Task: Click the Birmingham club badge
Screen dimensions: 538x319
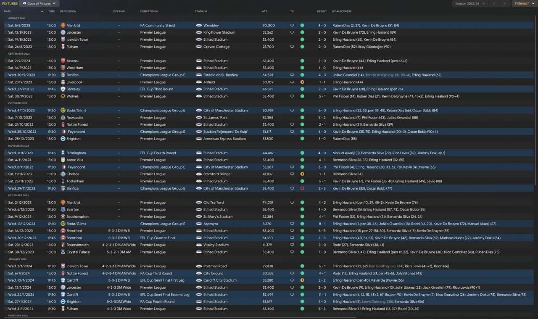Action: [x=63, y=153]
